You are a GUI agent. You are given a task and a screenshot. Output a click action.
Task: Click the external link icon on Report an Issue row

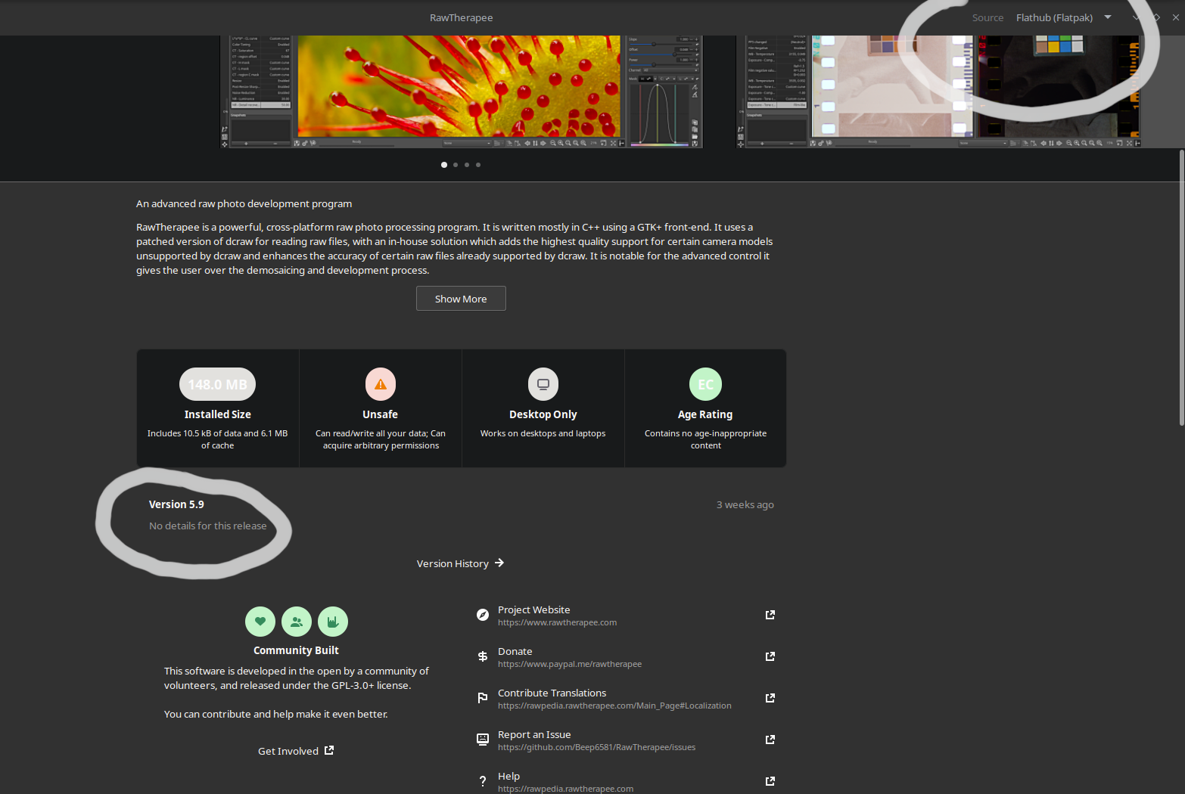(770, 740)
